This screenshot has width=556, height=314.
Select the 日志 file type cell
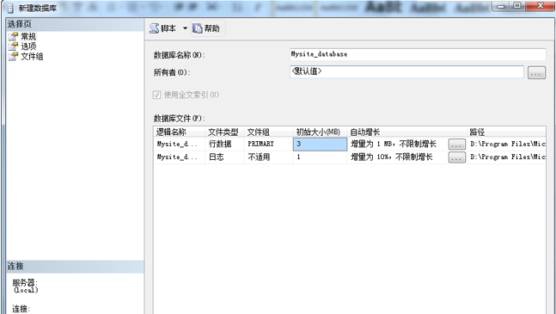coord(225,157)
